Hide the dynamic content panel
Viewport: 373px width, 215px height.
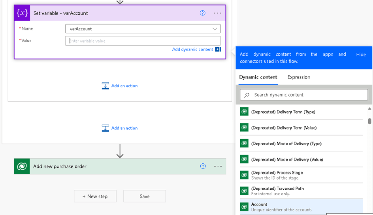coord(361,54)
